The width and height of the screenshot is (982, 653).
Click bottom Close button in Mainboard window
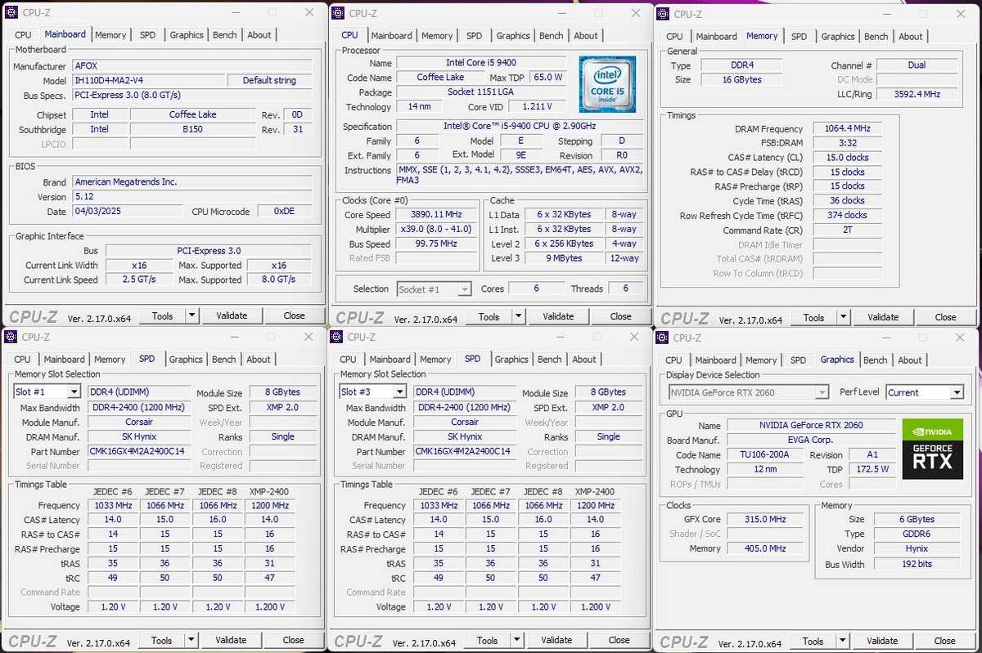pyautogui.click(x=294, y=315)
